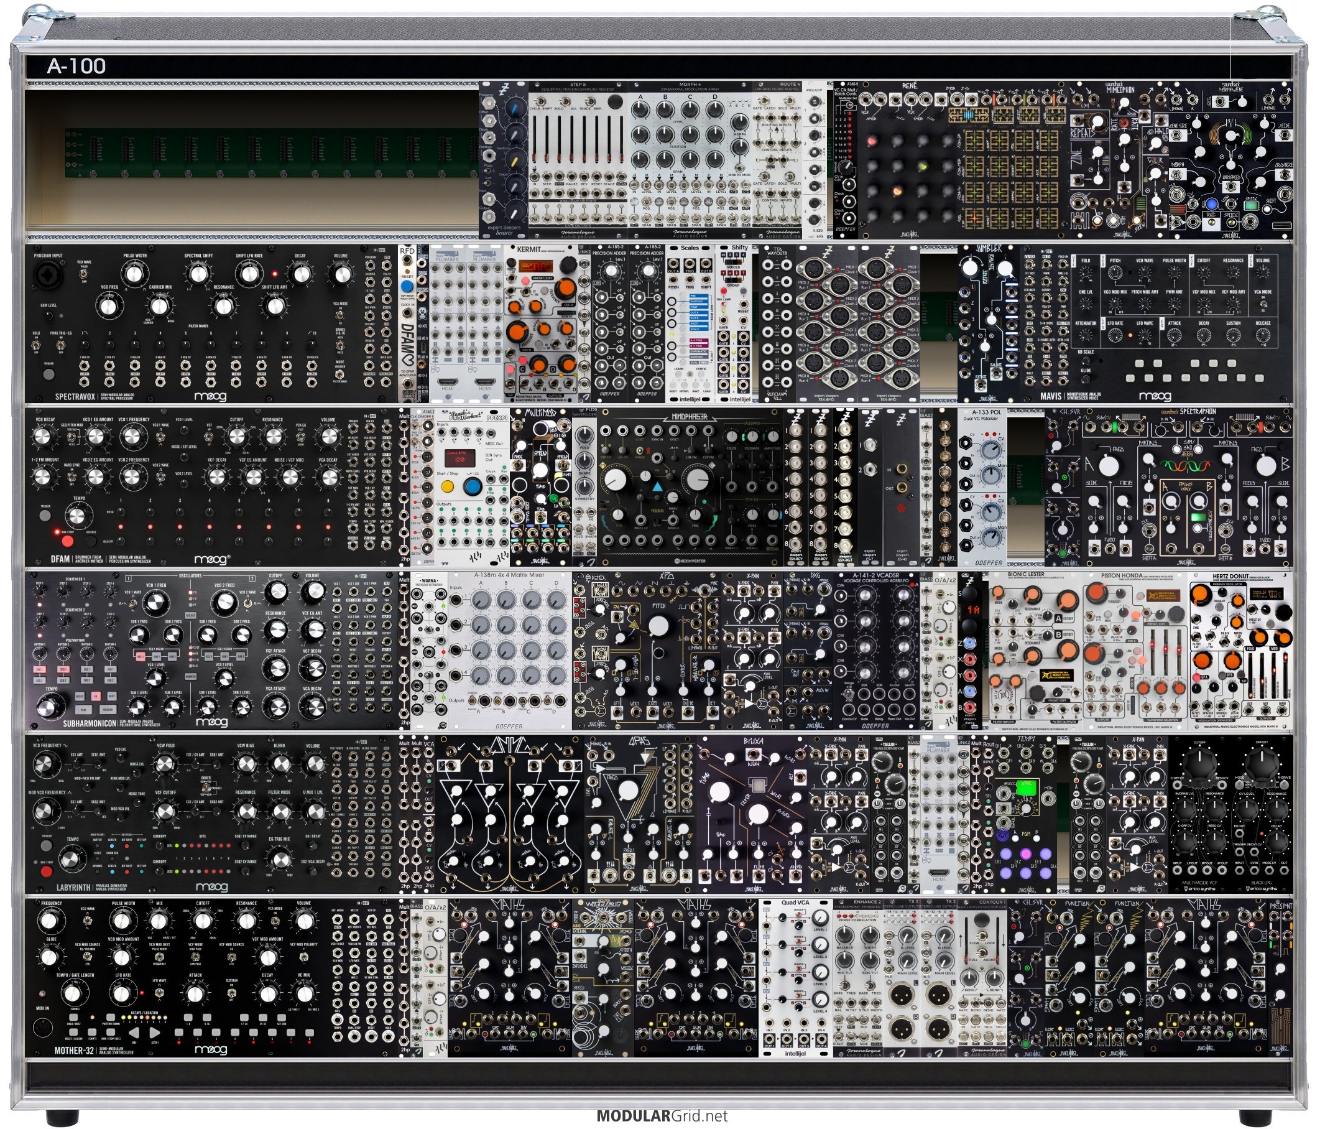Click the A-100 case label

pos(76,66)
